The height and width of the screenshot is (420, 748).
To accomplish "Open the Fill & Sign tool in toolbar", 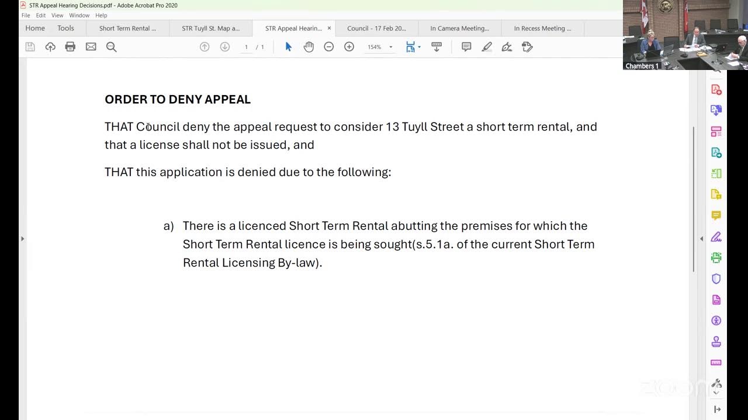I will click(507, 47).
